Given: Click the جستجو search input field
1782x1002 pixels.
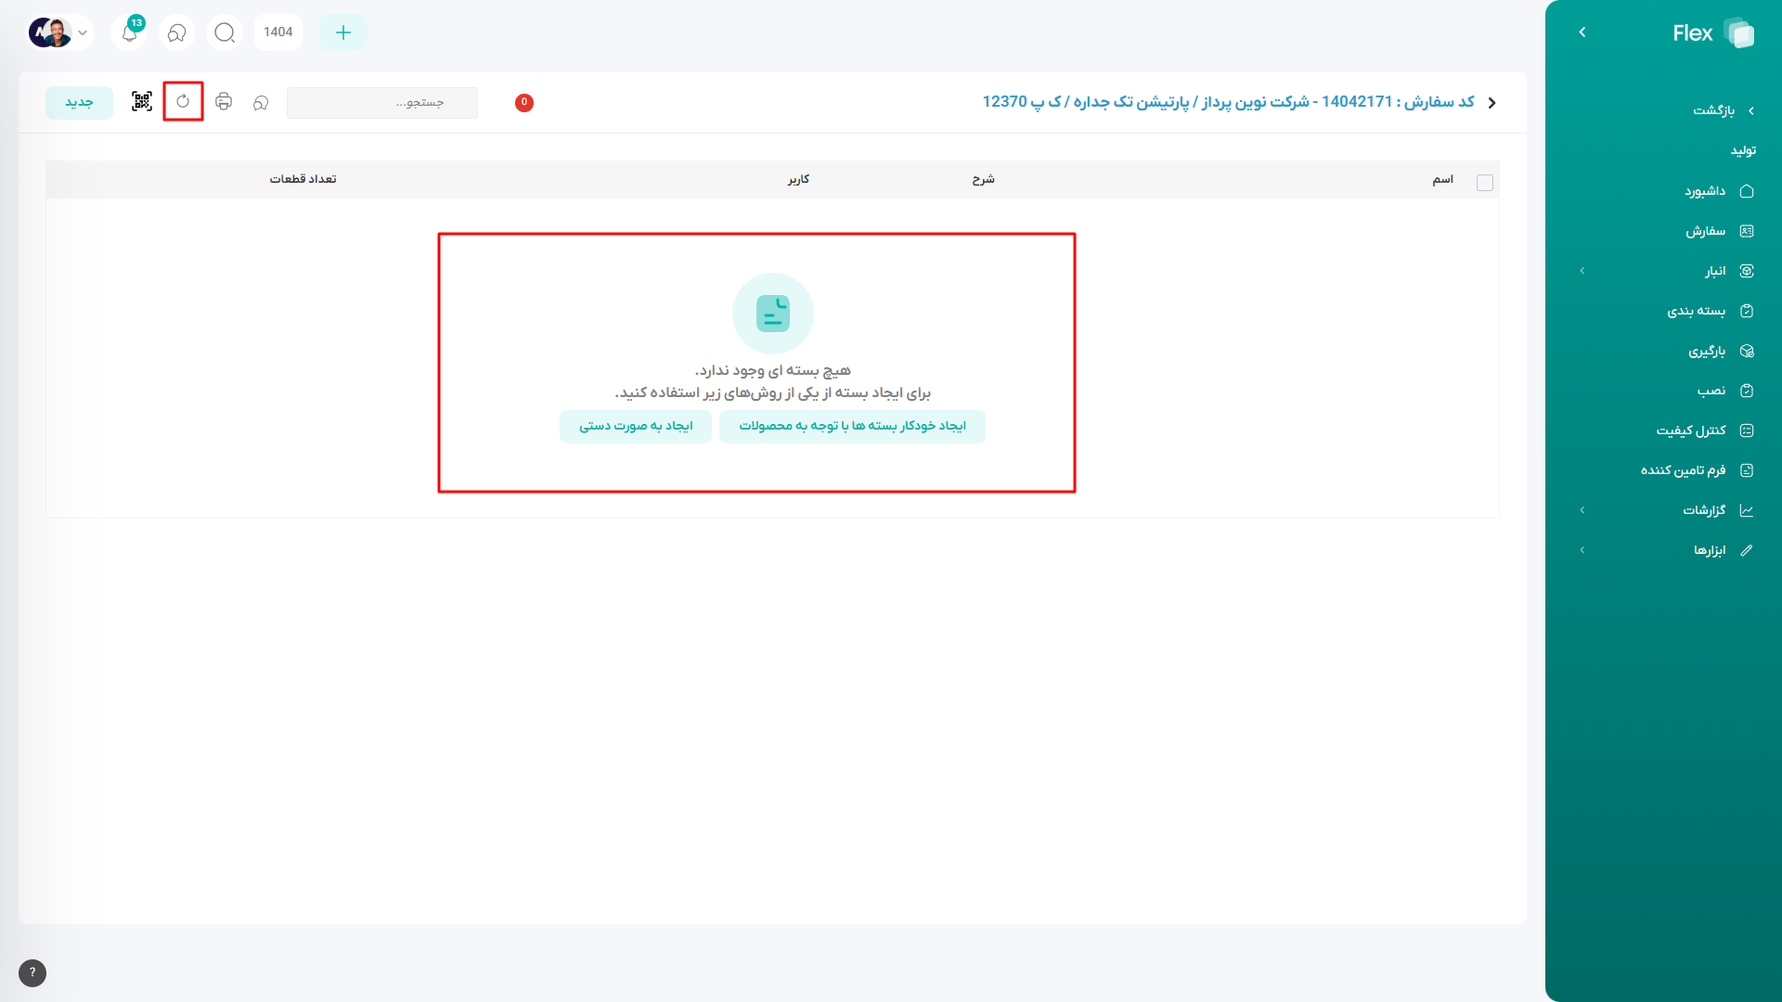Looking at the screenshot, I should point(381,102).
